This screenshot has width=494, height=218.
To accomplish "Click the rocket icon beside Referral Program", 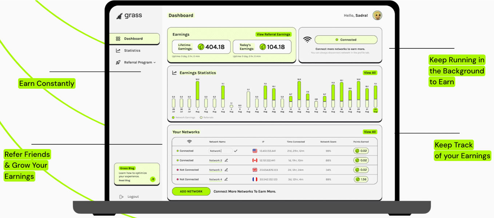I will (118, 62).
